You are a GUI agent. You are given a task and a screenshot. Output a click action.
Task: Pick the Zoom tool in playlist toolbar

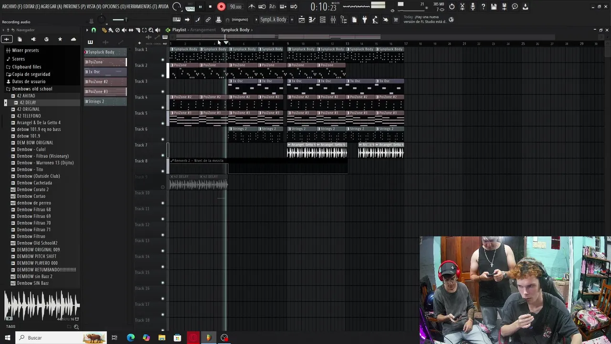(151, 30)
